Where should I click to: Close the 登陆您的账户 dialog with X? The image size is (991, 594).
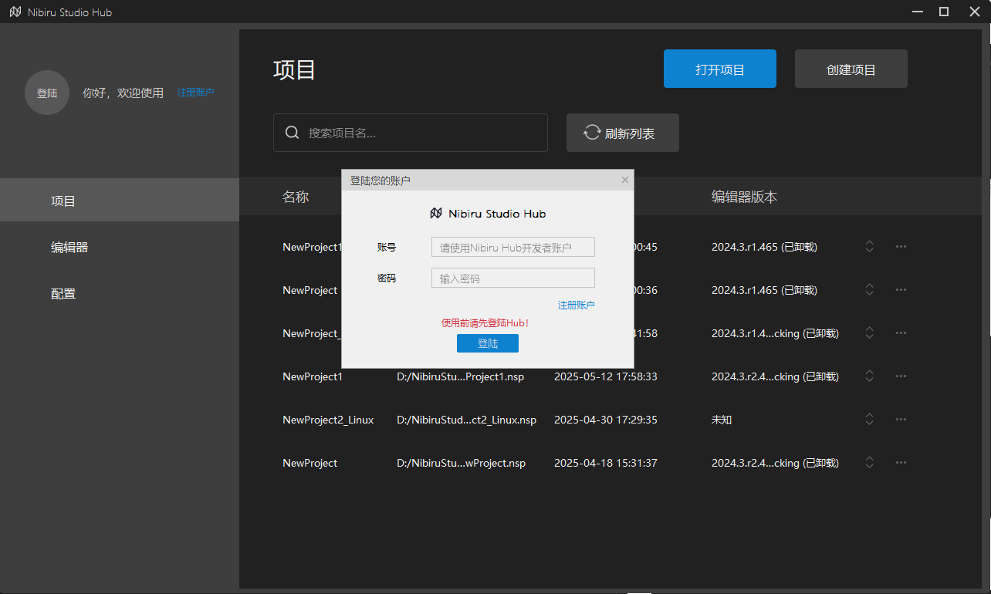(x=625, y=180)
